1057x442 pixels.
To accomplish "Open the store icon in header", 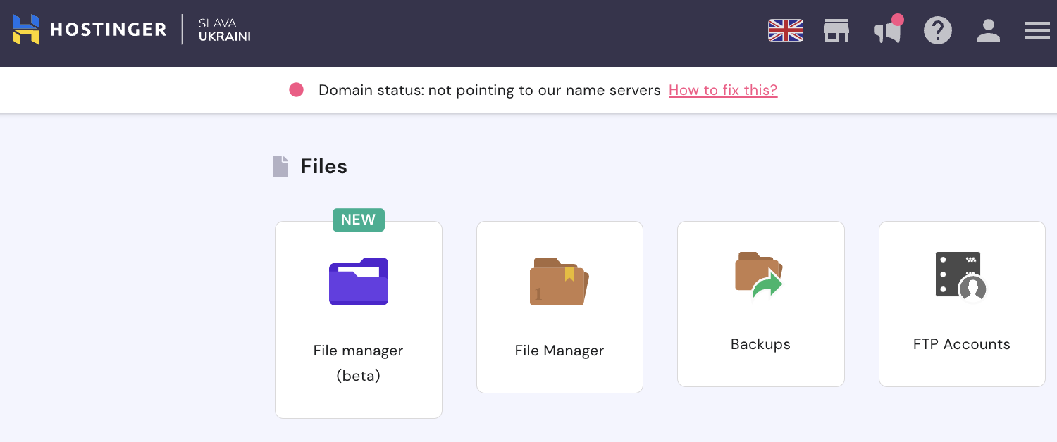I will tap(836, 30).
